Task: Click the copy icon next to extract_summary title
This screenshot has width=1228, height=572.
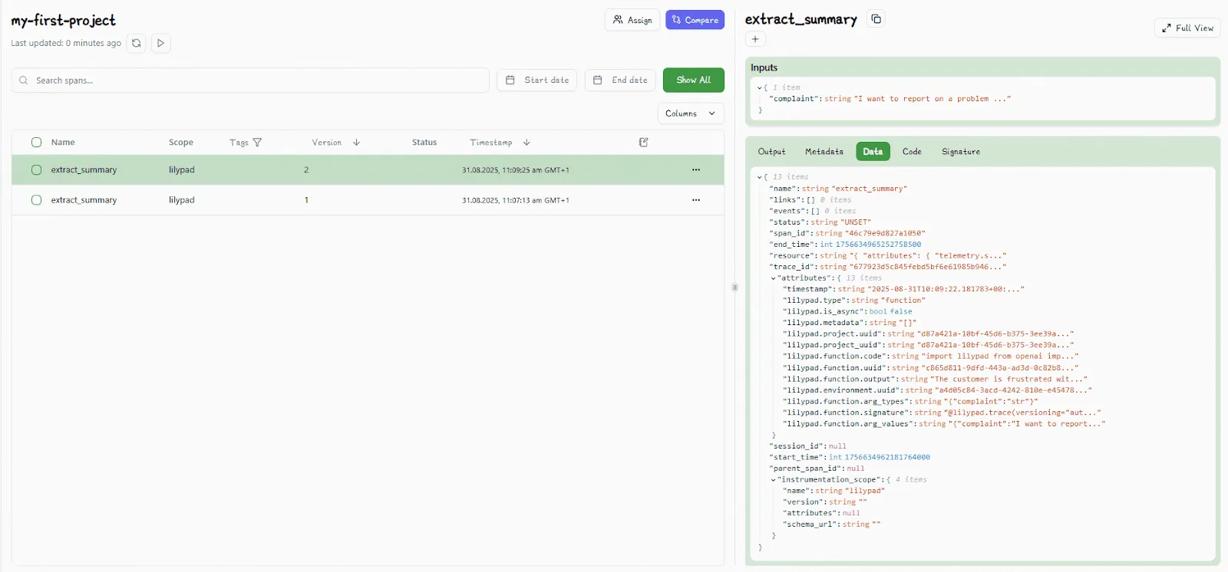Action: tap(876, 19)
